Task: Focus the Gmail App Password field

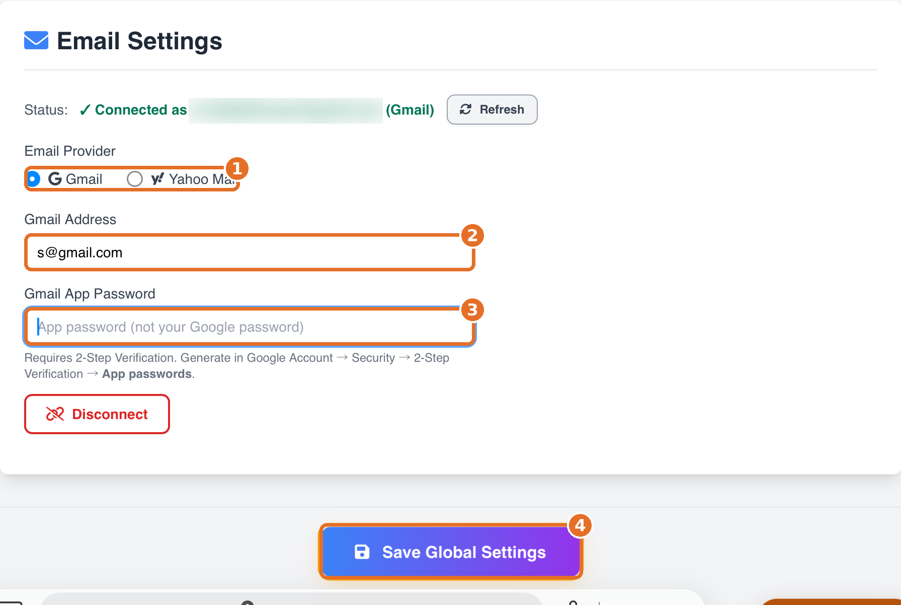Action: click(250, 327)
